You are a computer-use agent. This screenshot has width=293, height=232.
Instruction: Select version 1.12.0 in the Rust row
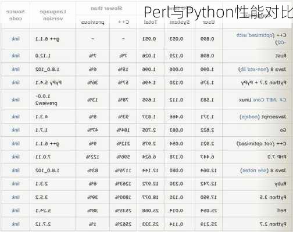pyautogui.click(x=43, y=56)
